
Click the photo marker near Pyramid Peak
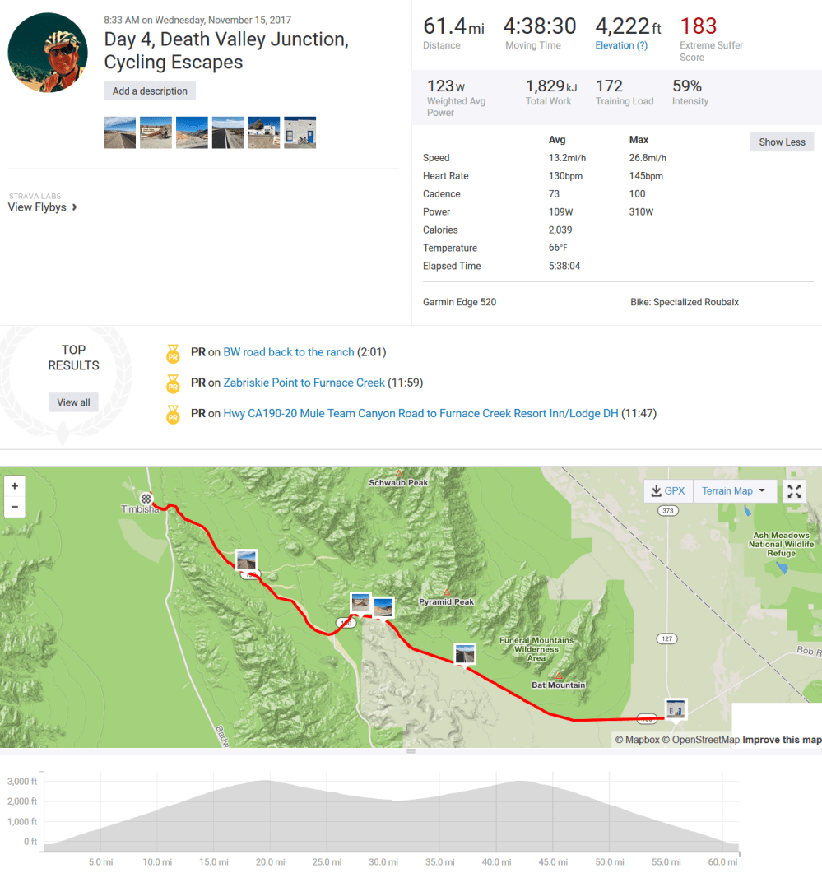[x=383, y=606]
